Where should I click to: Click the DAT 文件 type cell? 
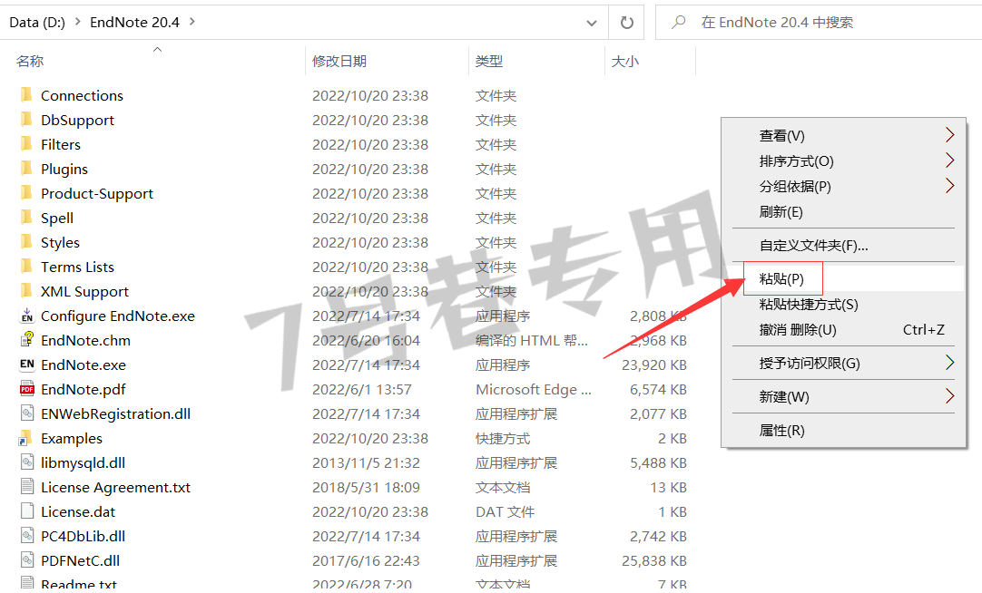pyautogui.click(x=506, y=511)
